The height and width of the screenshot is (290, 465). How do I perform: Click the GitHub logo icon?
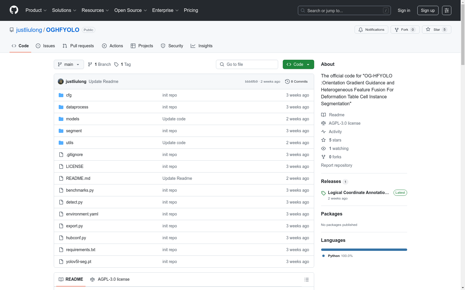pyautogui.click(x=14, y=10)
